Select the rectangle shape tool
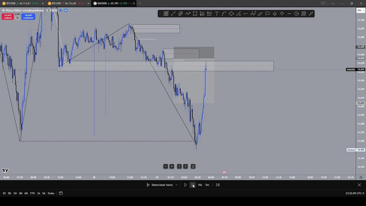The image size is (366, 206). (x=195, y=13)
